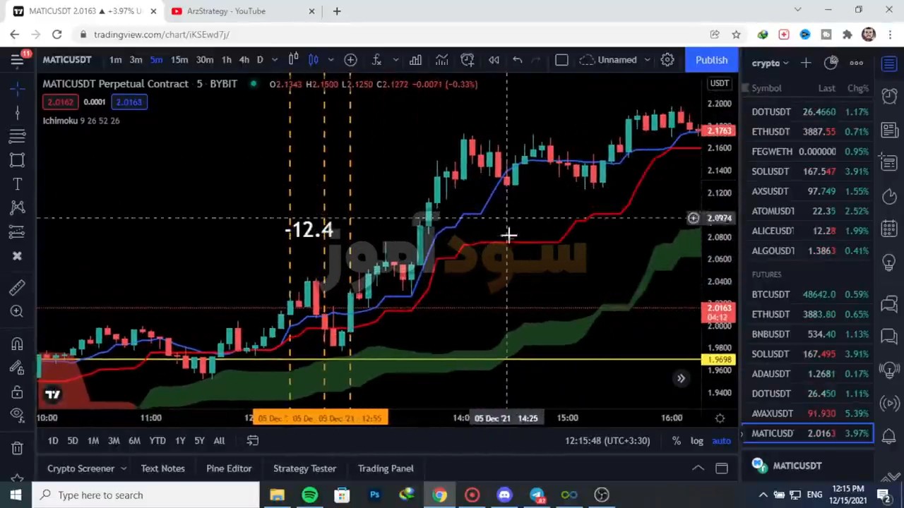The width and height of the screenshot is (904, 508).
Task: Open the economic Calendar icon
Action: pyautogui.click(x=889, y=229)
